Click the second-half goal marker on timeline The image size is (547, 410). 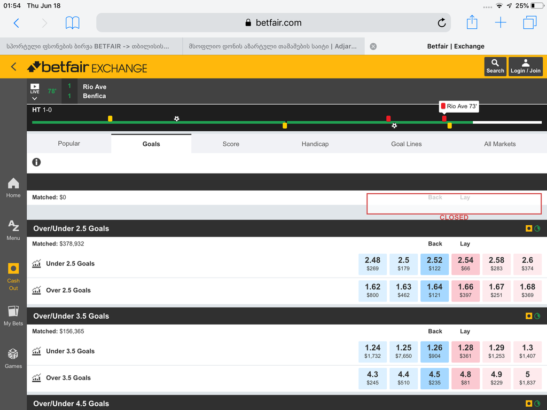pyautogui.click(x=394, y=125)
